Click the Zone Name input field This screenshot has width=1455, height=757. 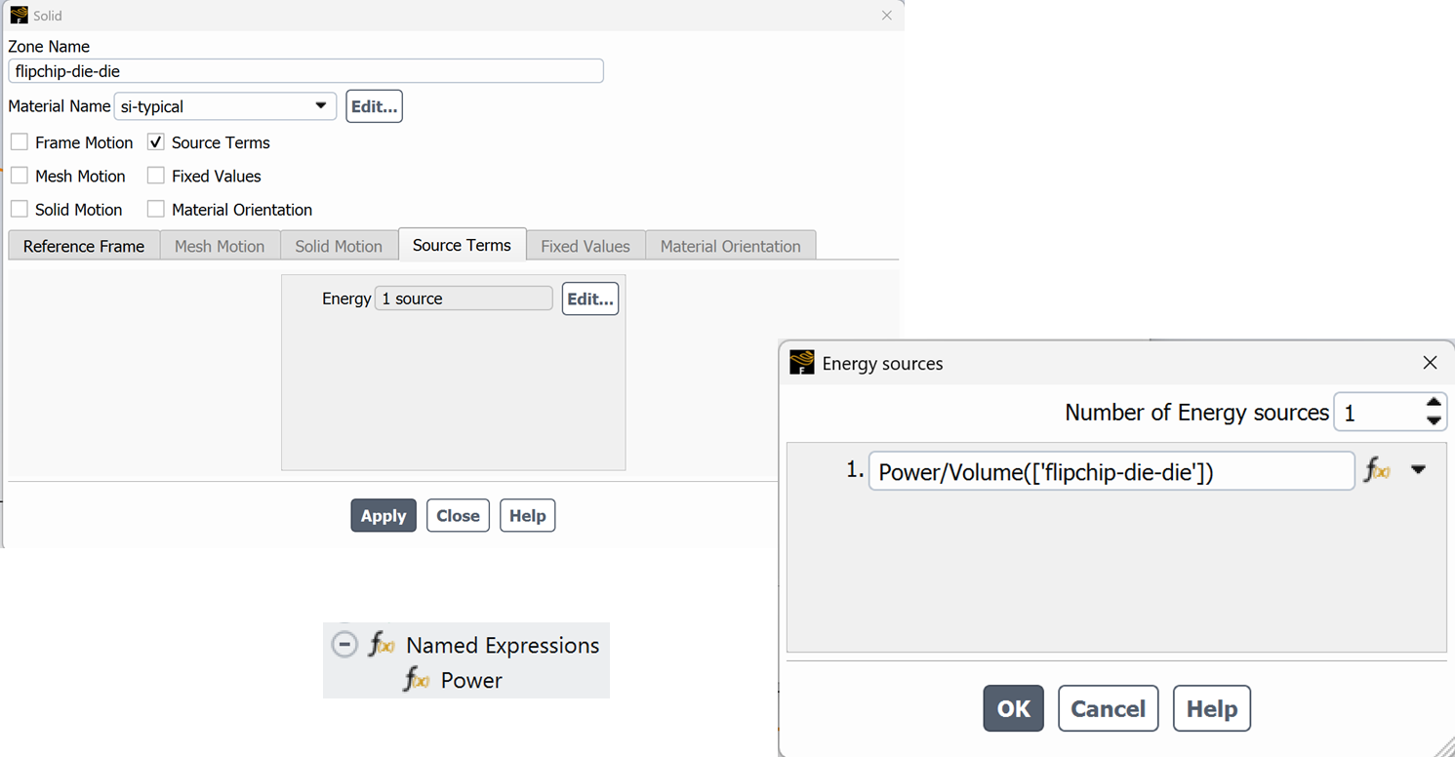tap(305, 71)
